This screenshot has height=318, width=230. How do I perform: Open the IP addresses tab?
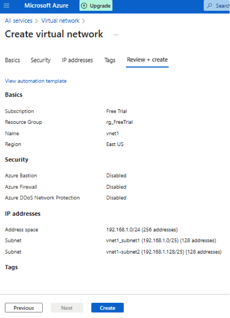(x=77, y=60)
